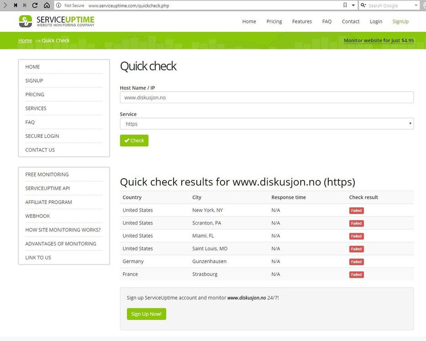Viewport: 426px width, 341px height.
Task: Click the Scranton, PA city cell
Action: 207,223
